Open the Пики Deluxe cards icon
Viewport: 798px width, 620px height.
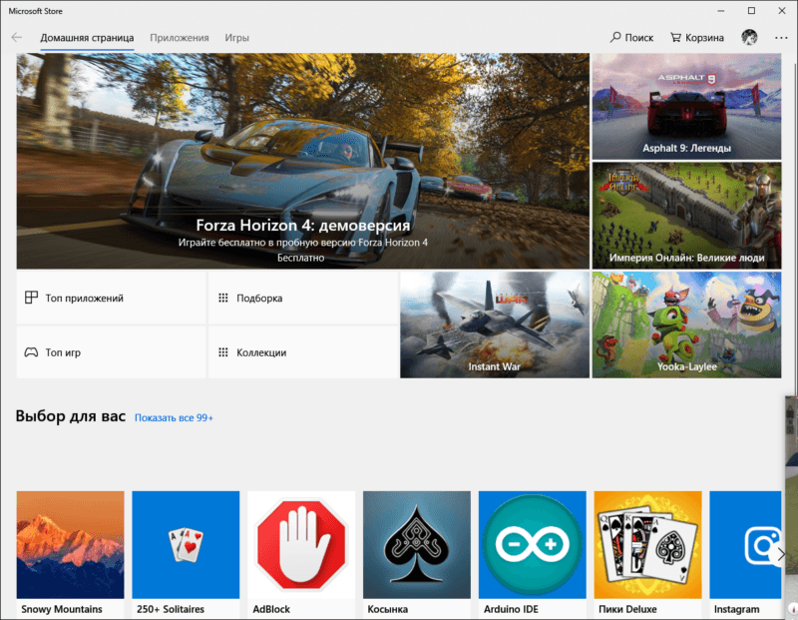point(647,544)
